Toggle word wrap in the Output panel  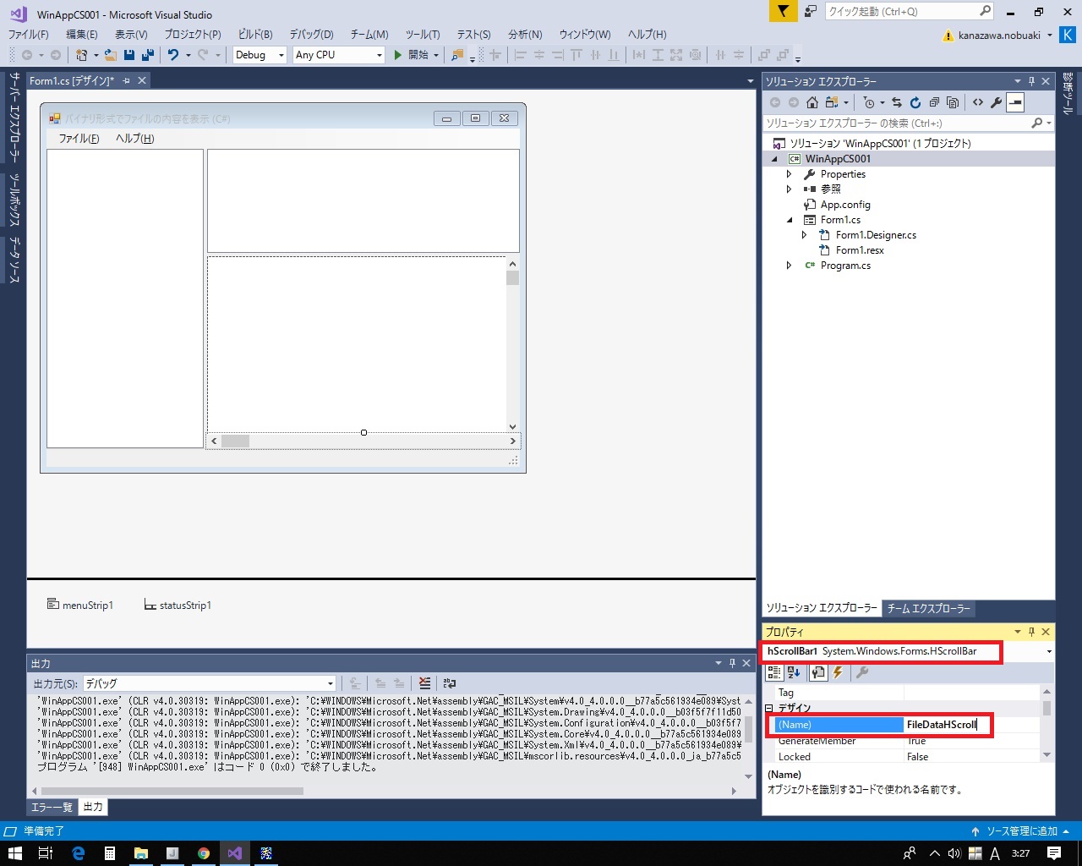coord(450,683)
